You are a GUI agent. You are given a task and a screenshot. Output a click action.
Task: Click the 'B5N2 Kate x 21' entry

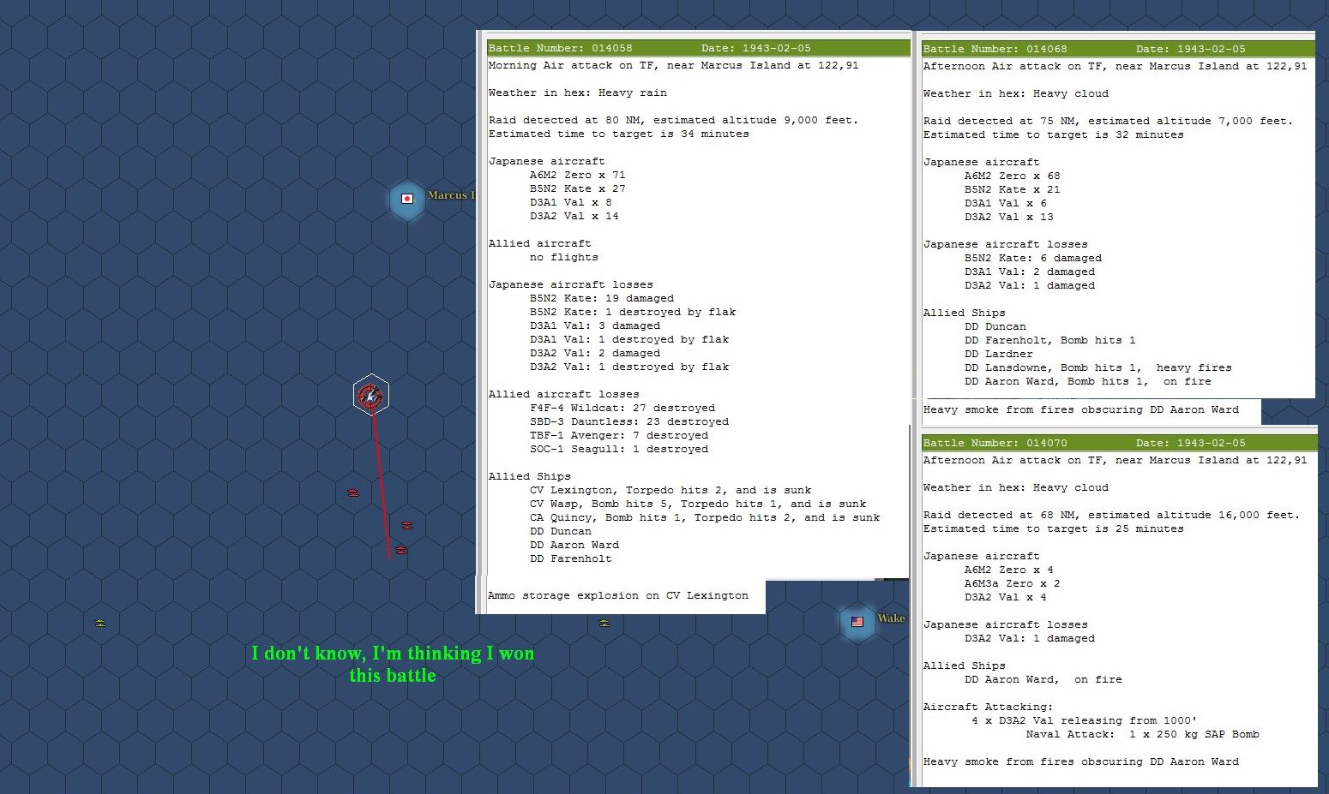(1012, 189)
